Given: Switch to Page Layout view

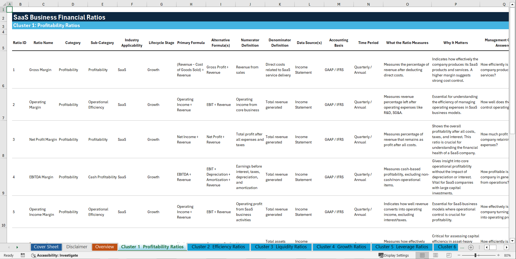Looking at the screenshot, I should pos(435,255).
